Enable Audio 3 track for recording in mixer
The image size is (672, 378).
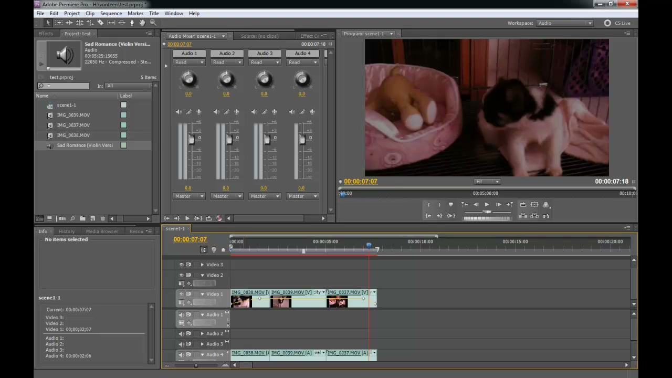coord(274,112)
